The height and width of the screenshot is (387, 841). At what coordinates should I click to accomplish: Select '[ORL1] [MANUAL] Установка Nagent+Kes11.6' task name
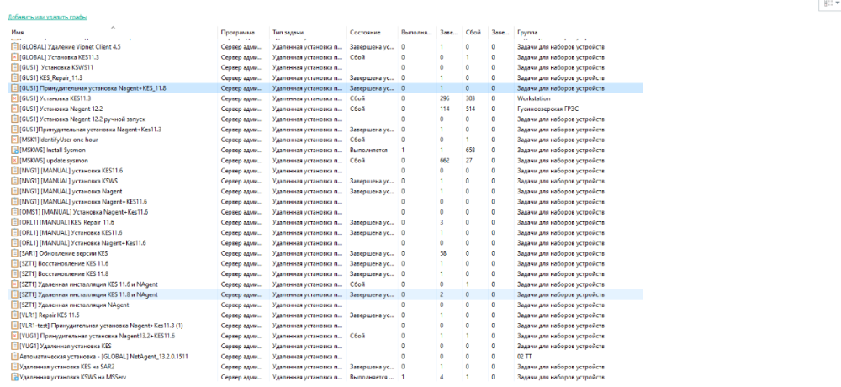(x=82, y=243)
